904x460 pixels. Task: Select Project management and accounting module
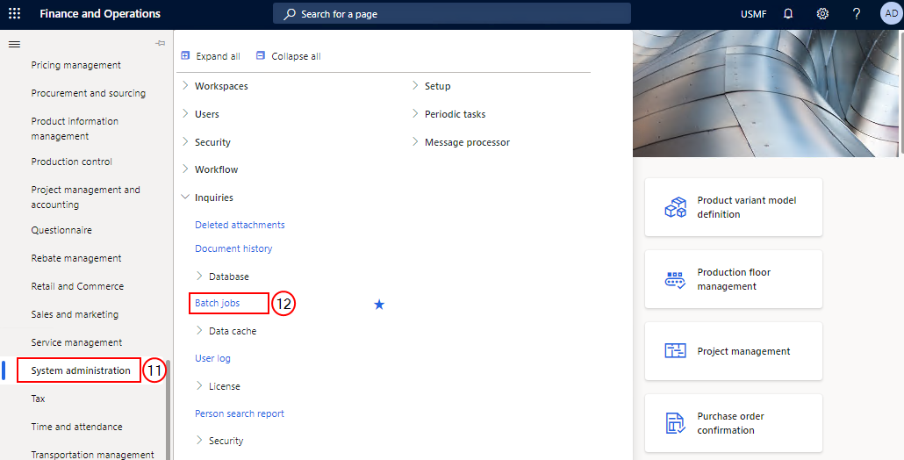[x=85, y=198]
